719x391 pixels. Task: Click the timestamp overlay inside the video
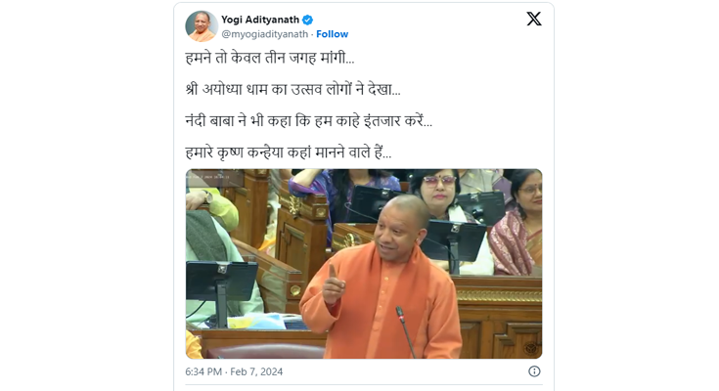click(208, 176)
